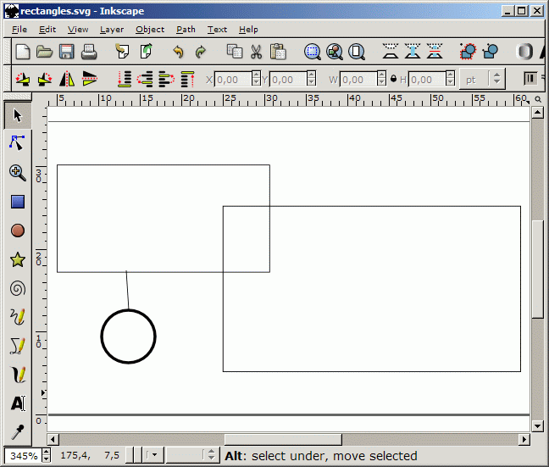
Task: Redo the last action
Action: point(201,52)
